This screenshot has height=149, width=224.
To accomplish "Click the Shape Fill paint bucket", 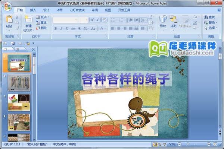I will tap(195, 17).
